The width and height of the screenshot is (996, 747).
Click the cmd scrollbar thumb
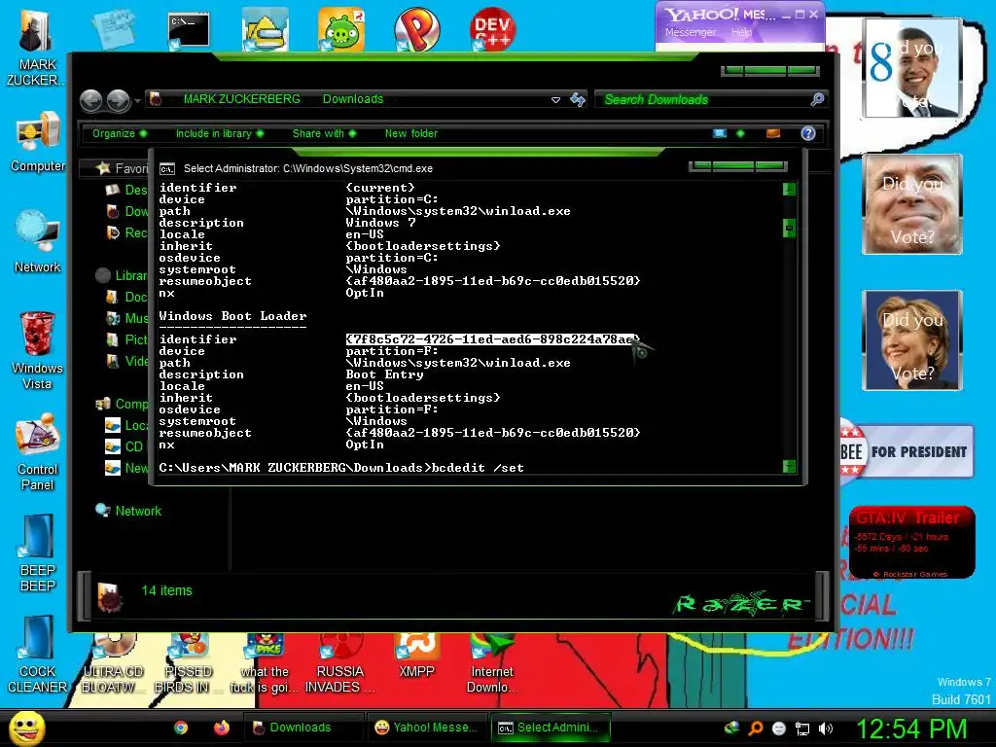(789, 228)
